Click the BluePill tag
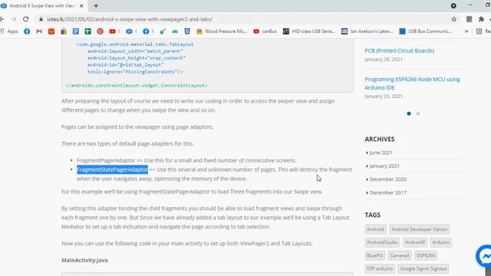Viewport: 491px width, 276px height. point(374,255)
